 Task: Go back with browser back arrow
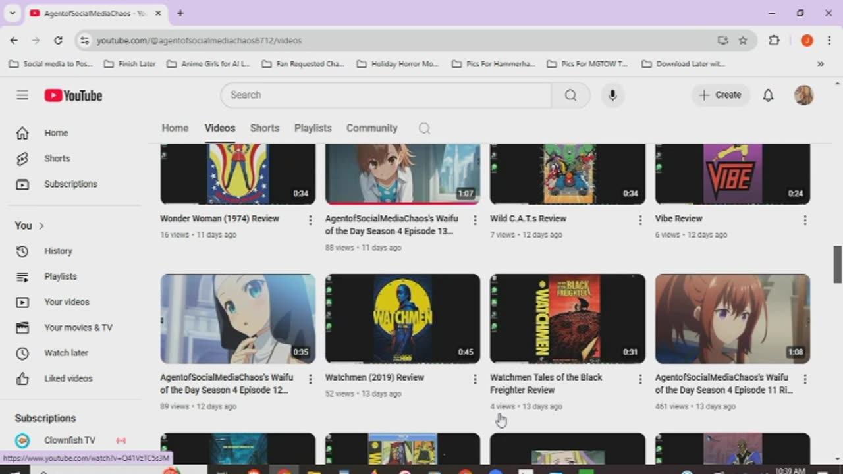point(14,40)
